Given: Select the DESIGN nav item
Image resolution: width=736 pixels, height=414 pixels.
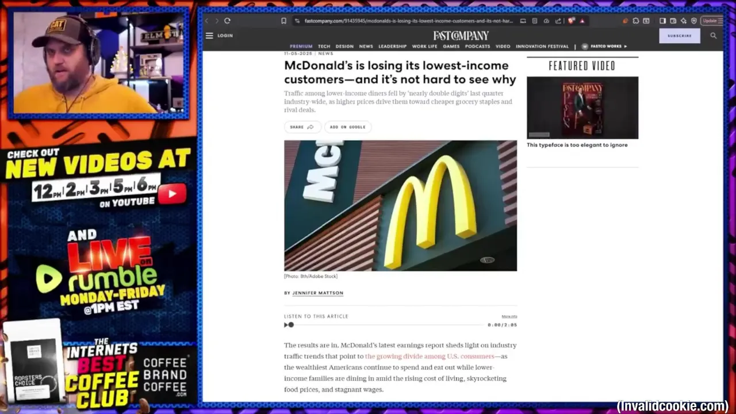Looking at the screenshot, I should (344, 47).
